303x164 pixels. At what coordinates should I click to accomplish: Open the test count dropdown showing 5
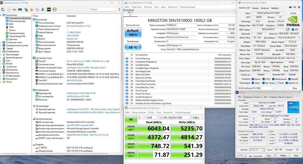coord(141,117)
